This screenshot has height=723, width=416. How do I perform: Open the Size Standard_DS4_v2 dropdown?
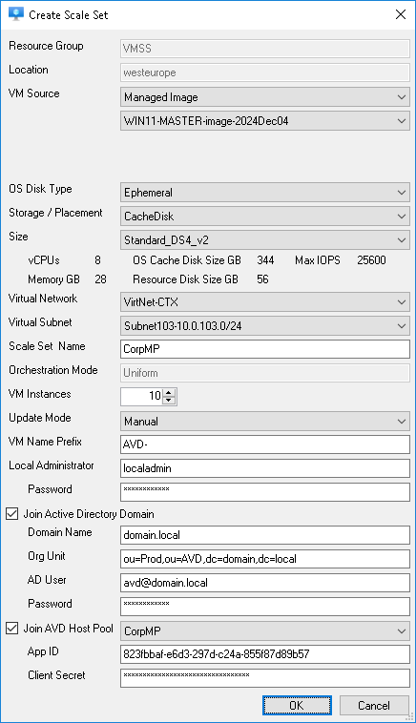tap(264, 240)
